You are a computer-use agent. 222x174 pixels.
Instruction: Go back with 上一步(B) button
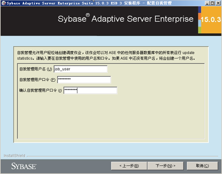click(129, 166)
